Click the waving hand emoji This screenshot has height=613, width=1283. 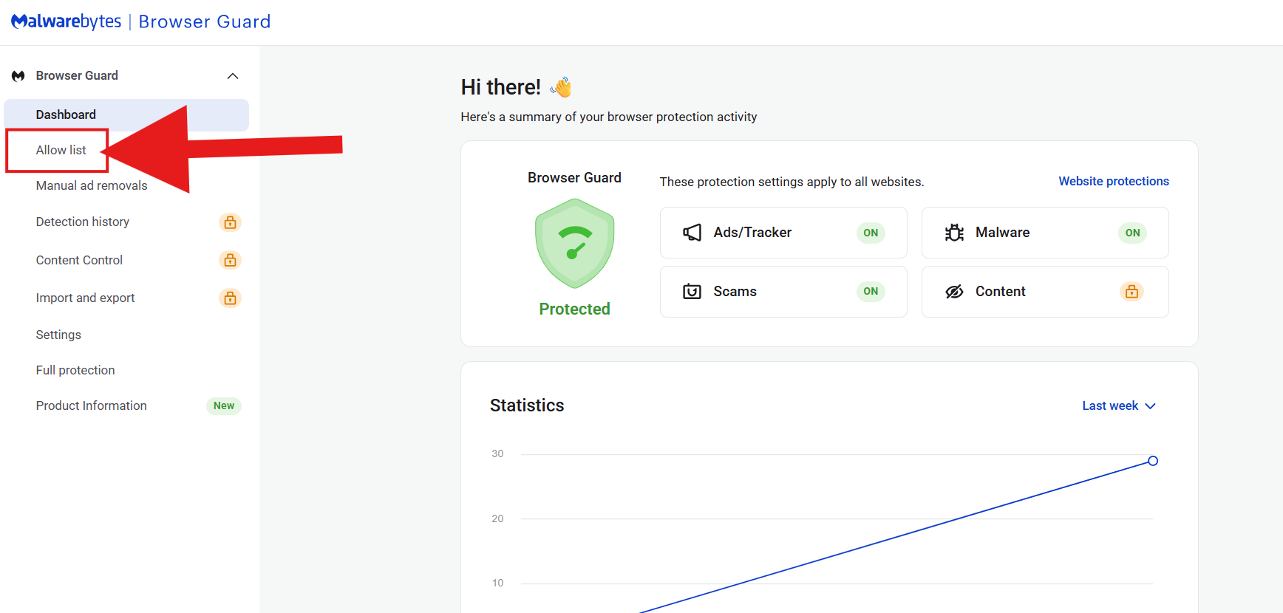[561, 87]
